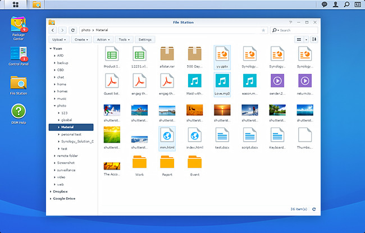Expand the music folder in tree

pos(54,98)
